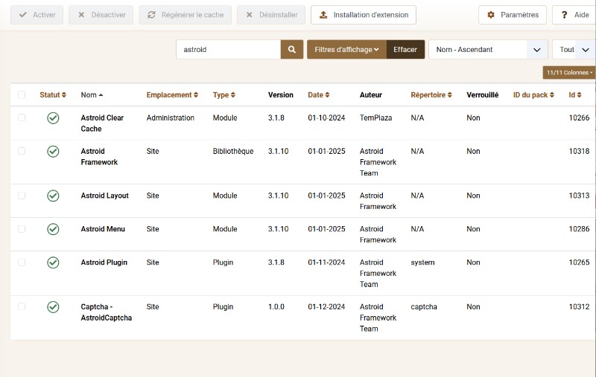Open the Paramètres button
This screenshot has height=377, width=596.
click(x=513, y=15)
